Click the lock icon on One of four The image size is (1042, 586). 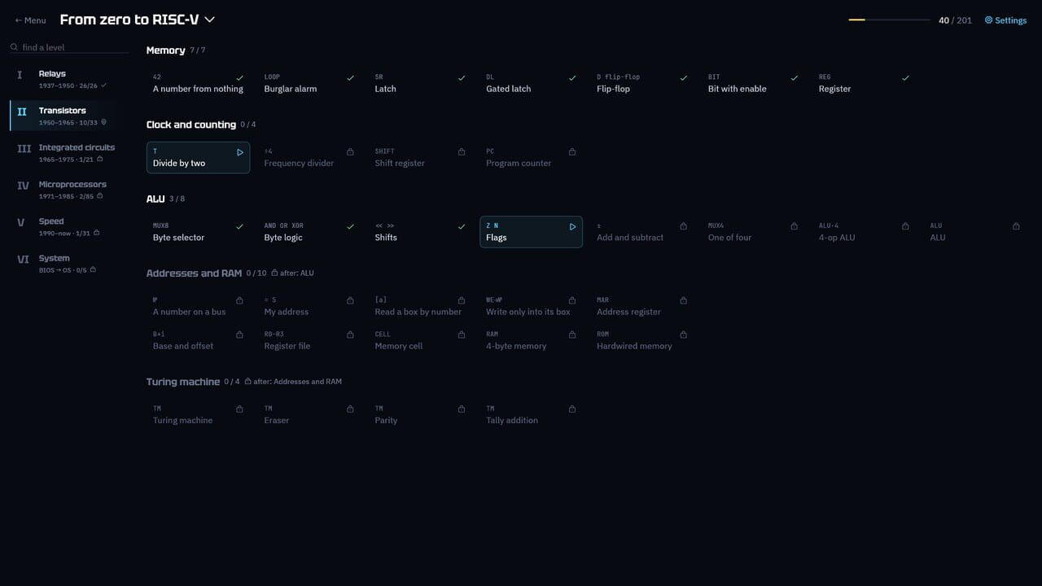[x=795, y=226]
